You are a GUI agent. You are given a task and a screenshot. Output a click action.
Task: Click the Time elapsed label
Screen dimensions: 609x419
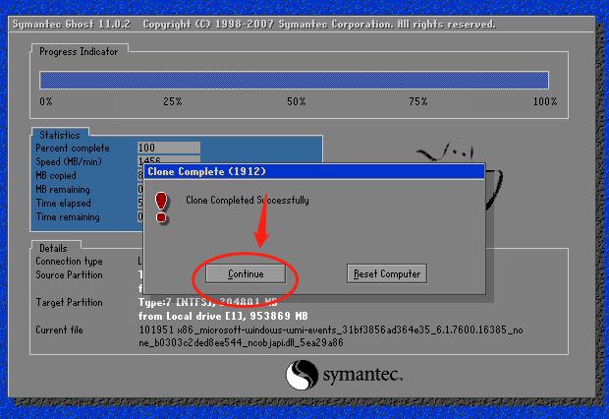click(x=63, y=203)
